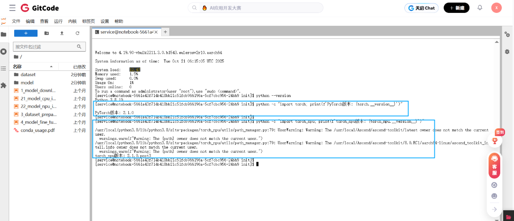Screen dimensions: 514x221
Task: Open the dataset folder
Action: [28, 74]
